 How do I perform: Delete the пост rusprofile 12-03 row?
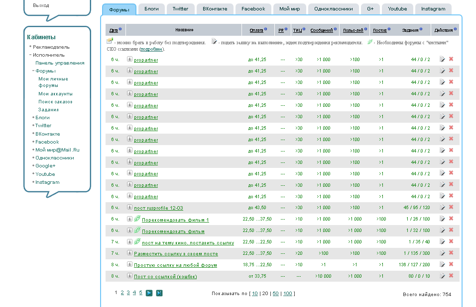pyautogui.click(x=451, y=207)
